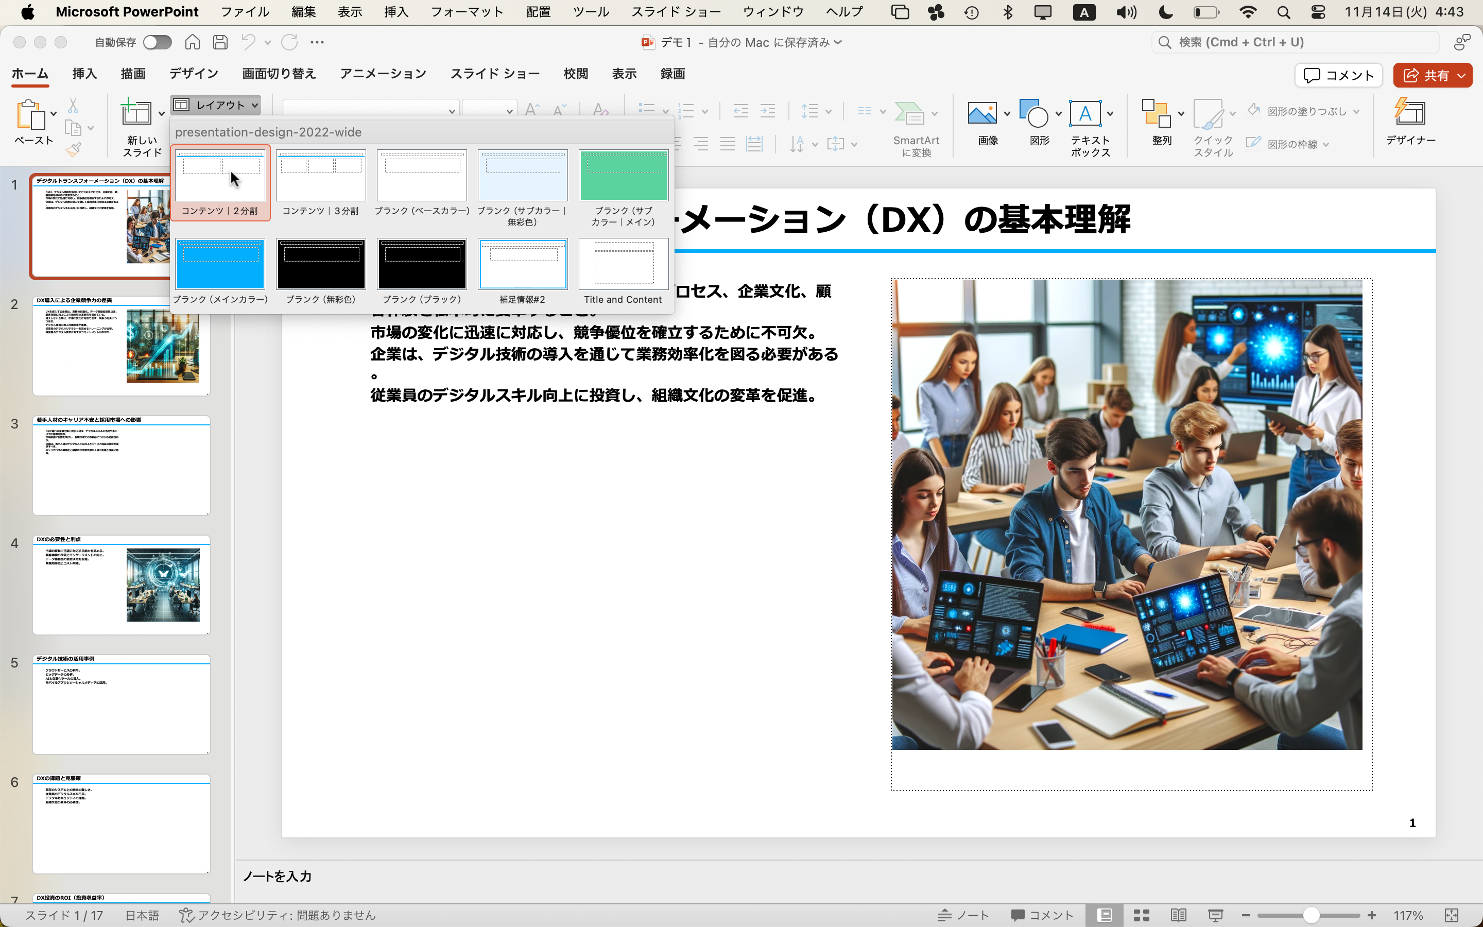This screenshot has height=927, width=1483.
Task: Open the Insert ribbon tab
Action: coord(84,74)
